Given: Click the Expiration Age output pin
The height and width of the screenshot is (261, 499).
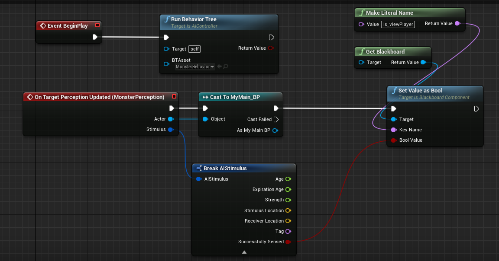Looking at the screenshot, I should click(288, 190).
